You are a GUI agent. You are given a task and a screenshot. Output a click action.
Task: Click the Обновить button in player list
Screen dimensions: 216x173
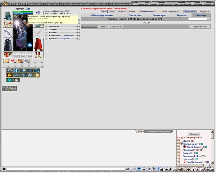coord(194,134)
